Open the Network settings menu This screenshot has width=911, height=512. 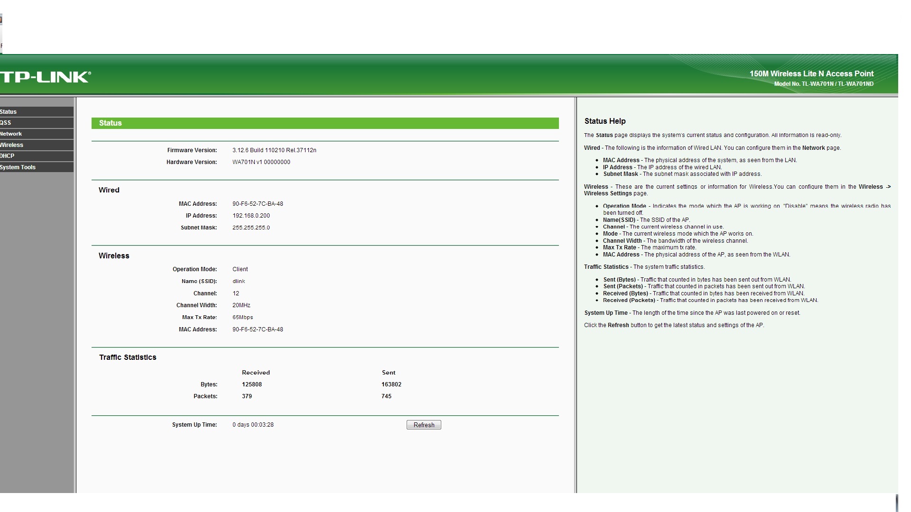tap(11, 134)
